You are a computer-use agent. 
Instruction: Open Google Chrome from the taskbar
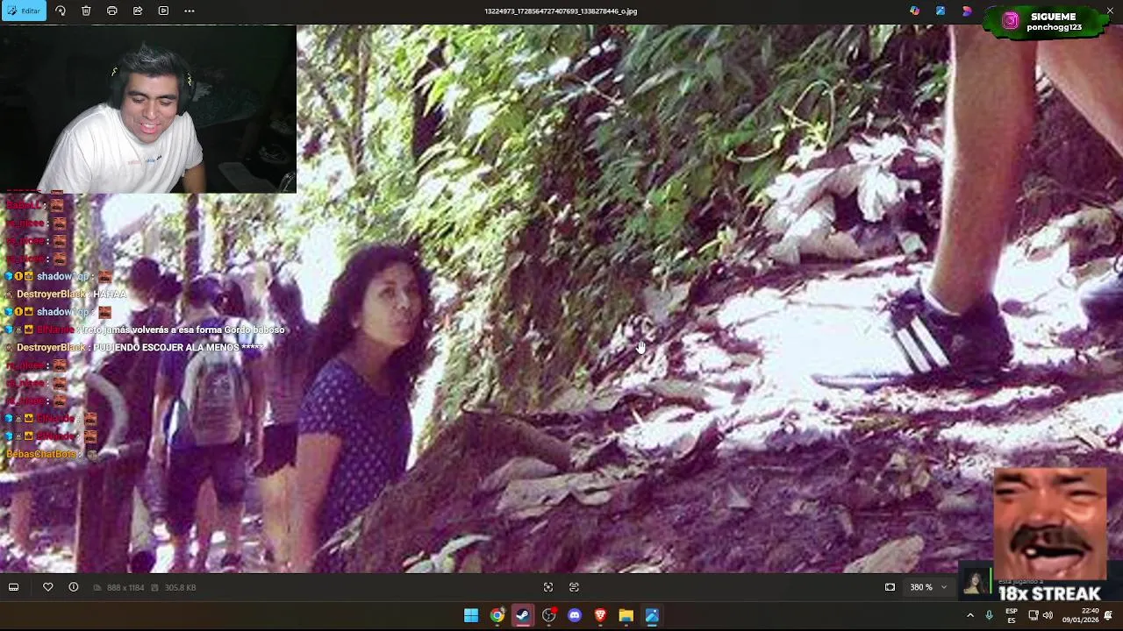pos(497,615)
